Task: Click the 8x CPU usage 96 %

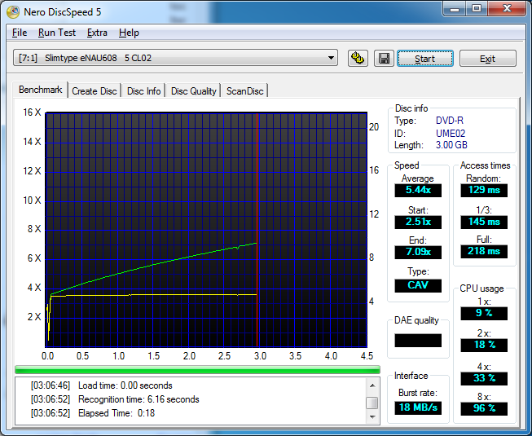Action: pyautogui.click(x=484, y=408)
